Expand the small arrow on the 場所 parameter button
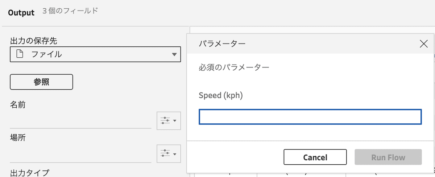 click(x=175, y=155)
